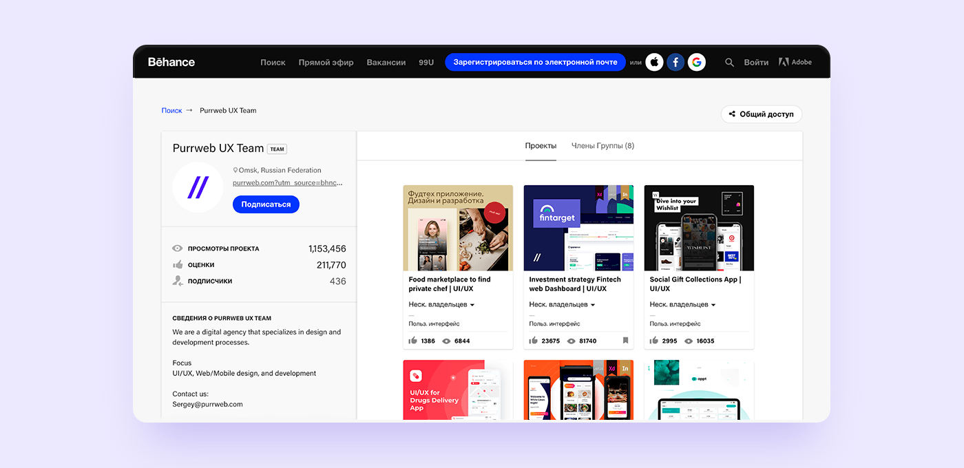The height and width of the screenshot is (468, 964).
Task: Follow the Поиск breadcrumb link
Action: click(171, 110)
